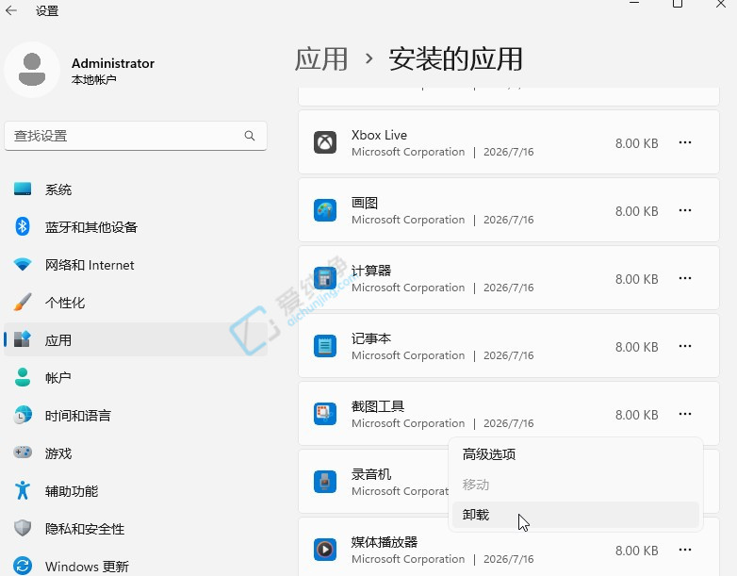The height and width of the screenshot is (576, 737).
Task: Click the 游戏 gamepad icon
Action: (22, 453)
